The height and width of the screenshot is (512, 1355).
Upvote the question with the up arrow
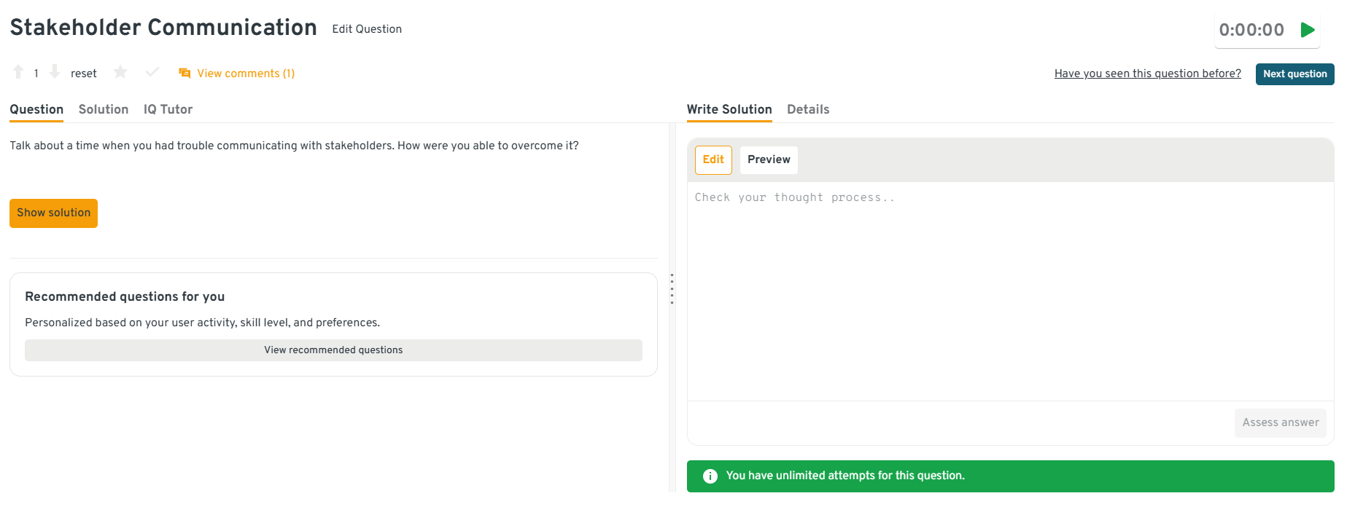(x=18, y=72)
